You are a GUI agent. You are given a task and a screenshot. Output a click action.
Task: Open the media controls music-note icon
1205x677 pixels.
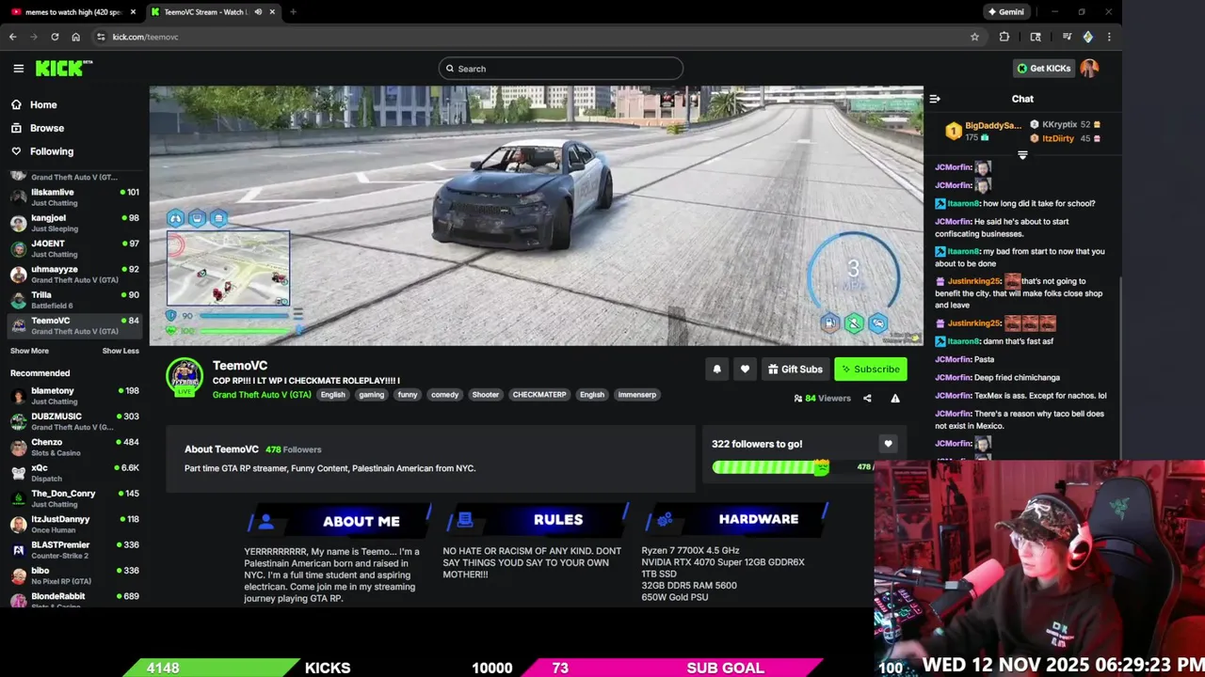pyautogui.click(x=1067, y=37)
